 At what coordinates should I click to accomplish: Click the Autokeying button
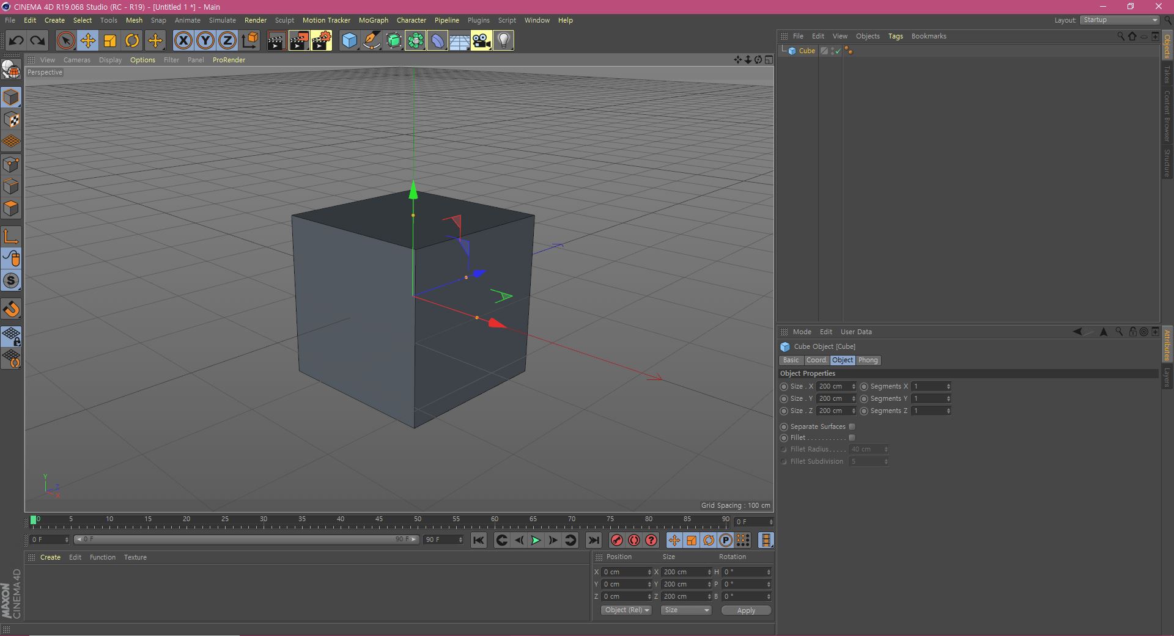pyautogui.click(x=634, y=540)
